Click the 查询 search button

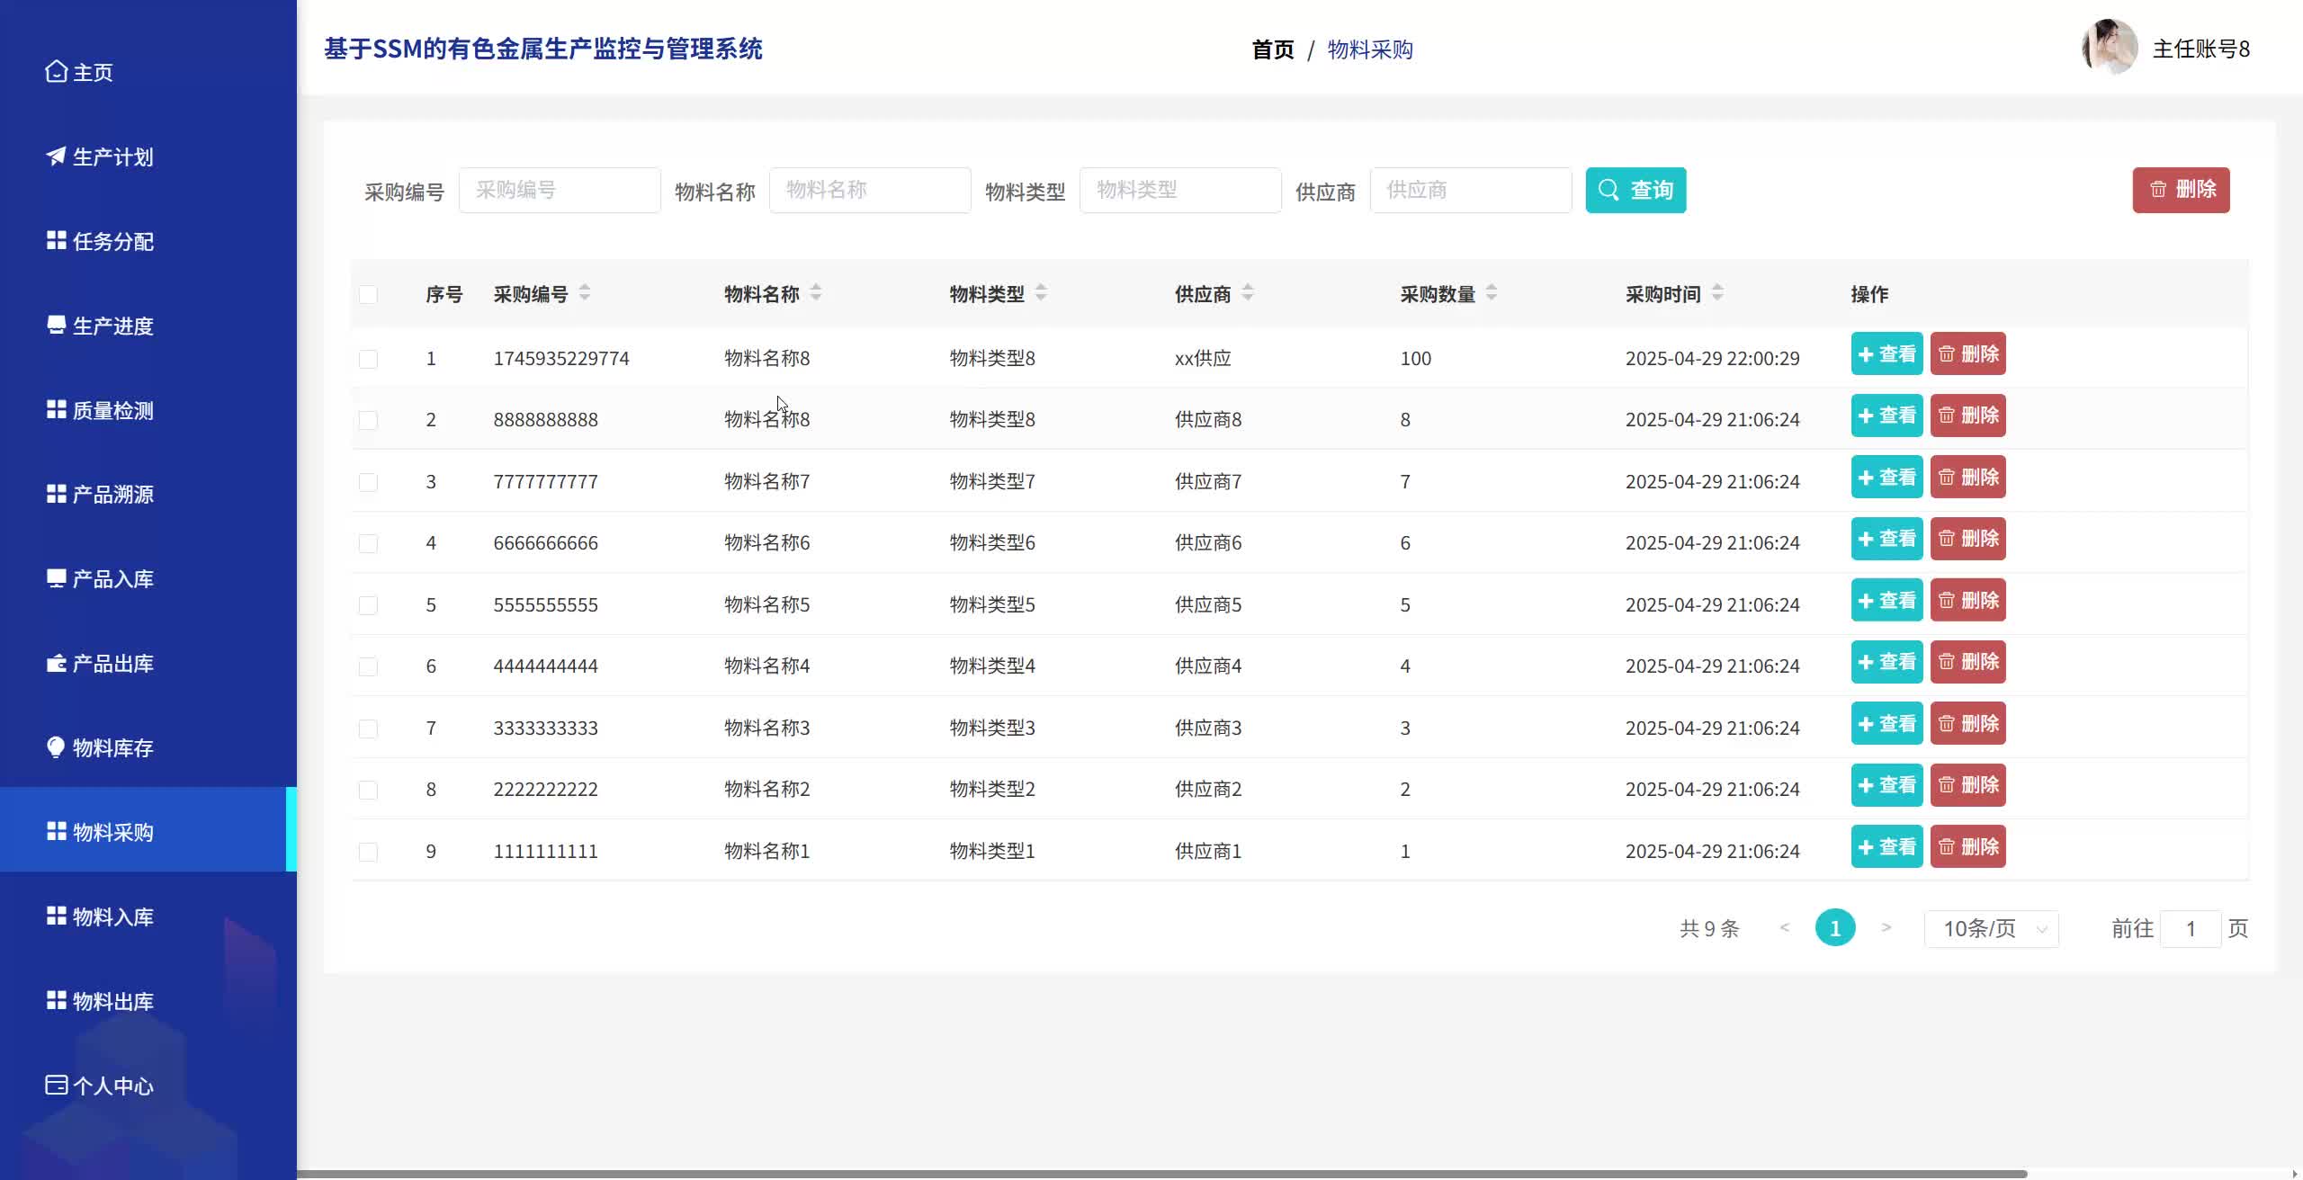(1635, 190)
